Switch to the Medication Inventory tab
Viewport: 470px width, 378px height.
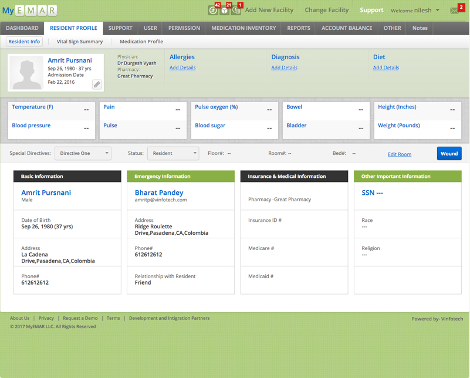(244, 28)
